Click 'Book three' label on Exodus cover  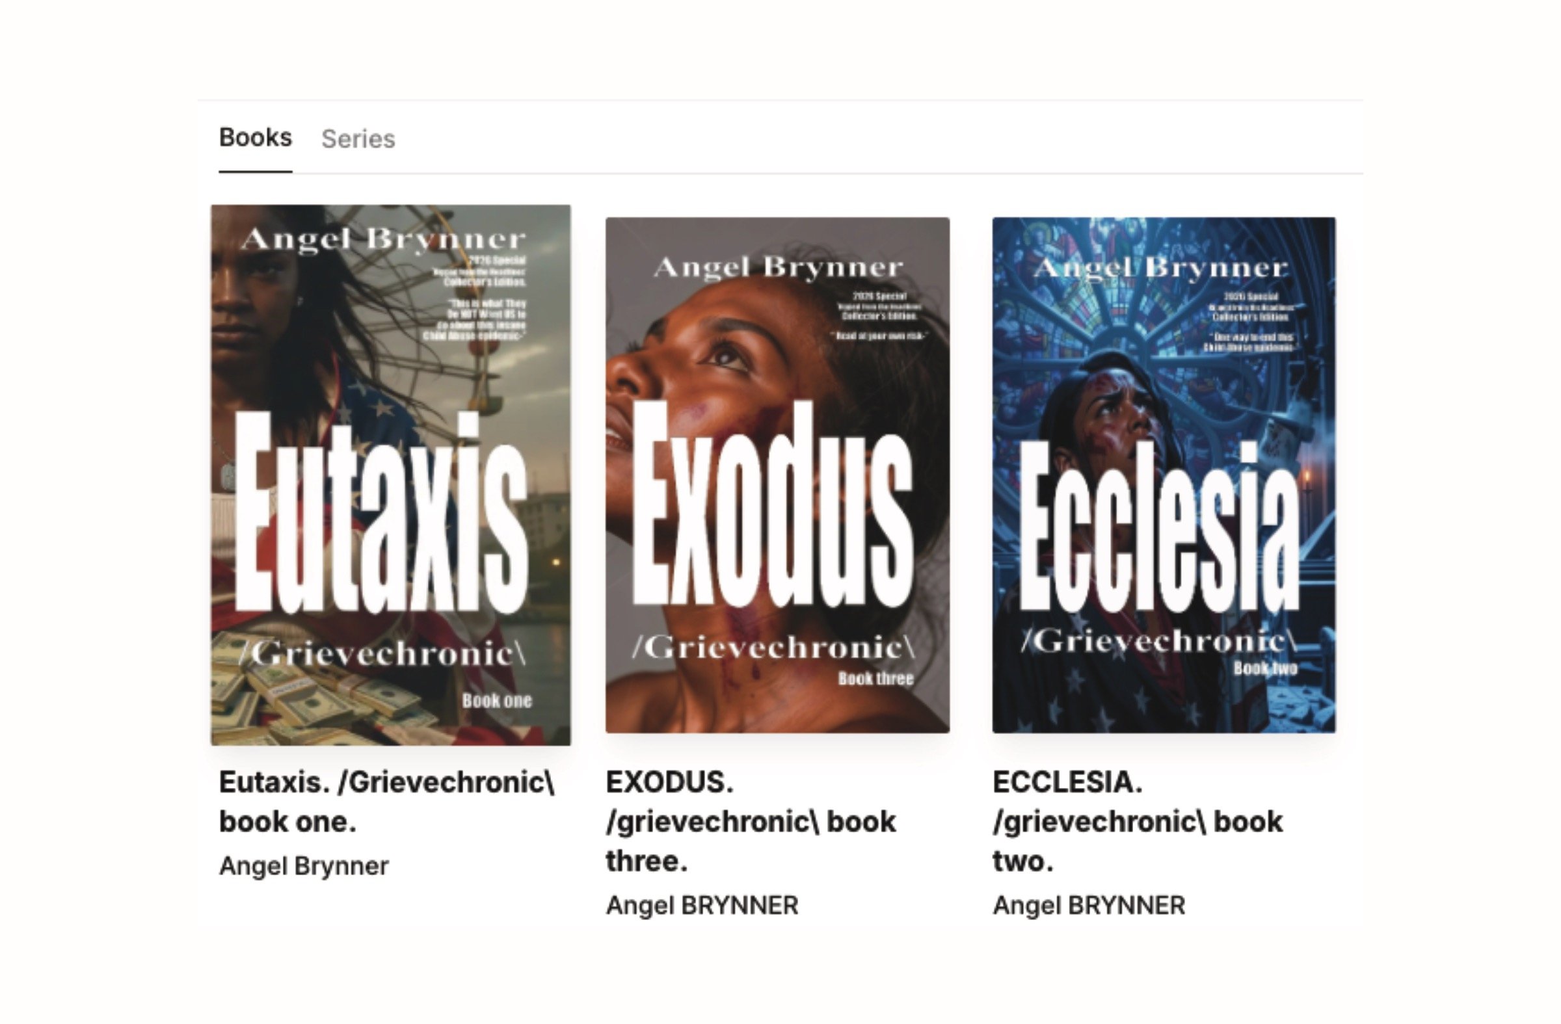[875, 679]
